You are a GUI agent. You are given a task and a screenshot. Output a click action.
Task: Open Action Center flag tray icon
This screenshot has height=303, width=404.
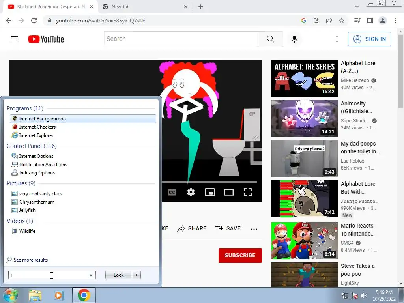tap(355, 296)
